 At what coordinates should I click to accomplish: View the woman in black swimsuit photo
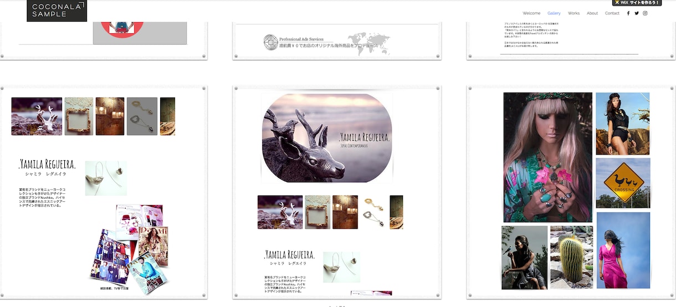tap(623, 124)
